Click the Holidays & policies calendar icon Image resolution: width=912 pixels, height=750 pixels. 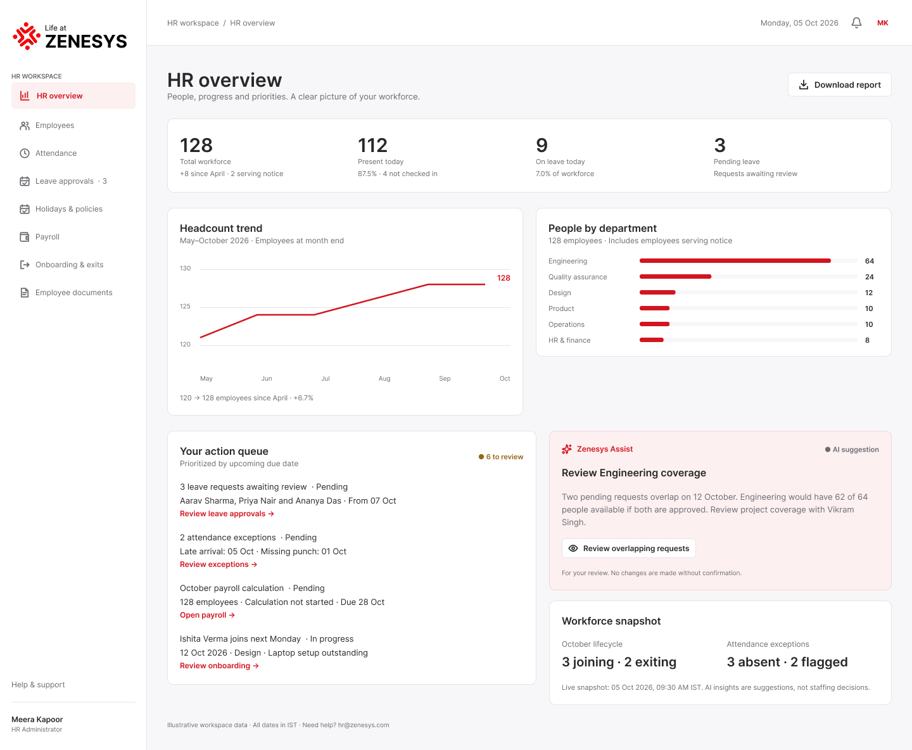[x=25, y=209]
